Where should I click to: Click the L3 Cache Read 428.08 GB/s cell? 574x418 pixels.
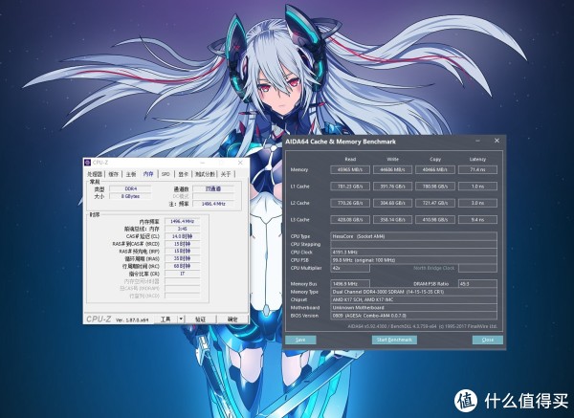pos(350,220)
